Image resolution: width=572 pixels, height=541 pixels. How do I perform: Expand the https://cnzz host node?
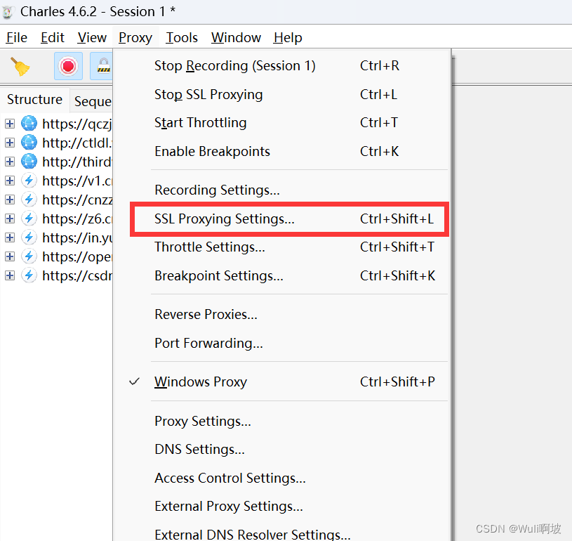pyautogui.click(x=10, y=200)
